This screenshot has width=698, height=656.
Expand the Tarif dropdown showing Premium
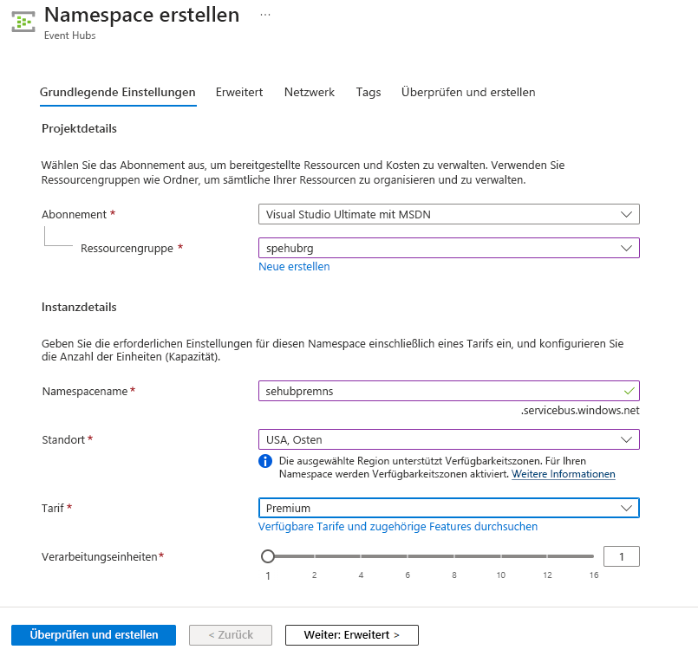[448, 508]
